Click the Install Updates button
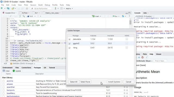174x97 pixels. pyautogui.click(x=114, y=82)
